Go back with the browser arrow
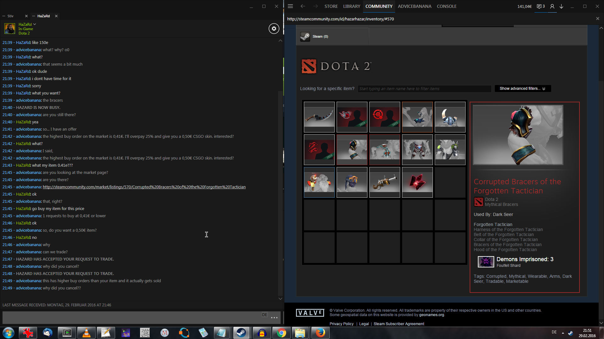Image resolution: width=604 pixels, height=339 pixels. [x=303, y=6]
